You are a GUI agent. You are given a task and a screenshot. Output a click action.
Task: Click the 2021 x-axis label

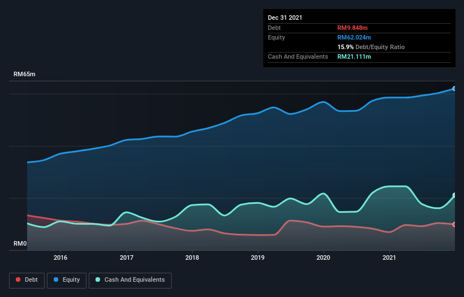(x=389, y=257)
